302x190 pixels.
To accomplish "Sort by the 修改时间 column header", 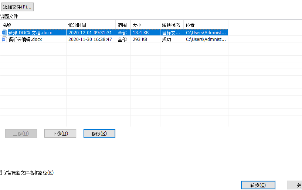I will coord(91,25).
